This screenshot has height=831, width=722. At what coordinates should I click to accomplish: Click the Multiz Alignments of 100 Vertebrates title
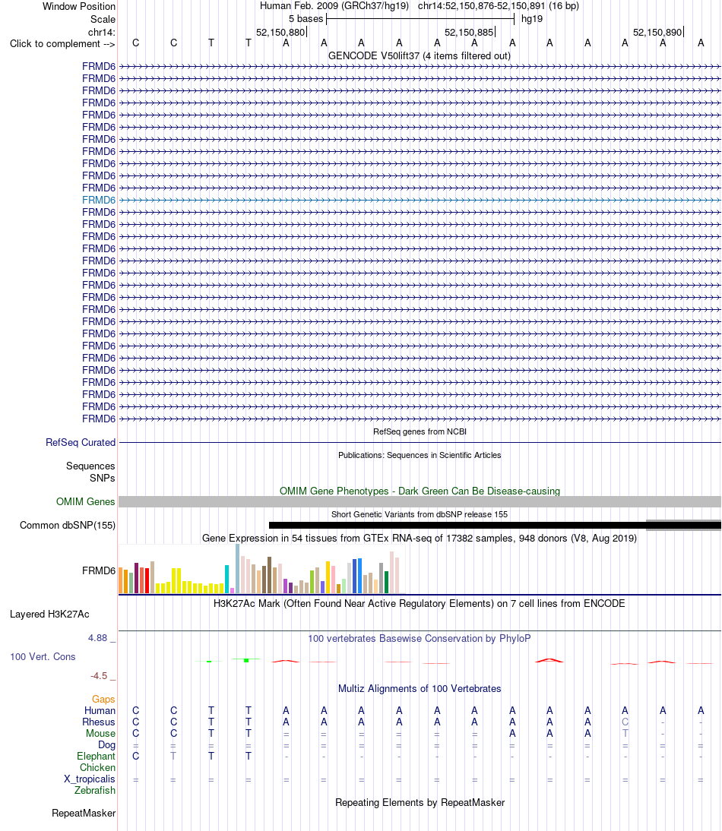(420, 688)
